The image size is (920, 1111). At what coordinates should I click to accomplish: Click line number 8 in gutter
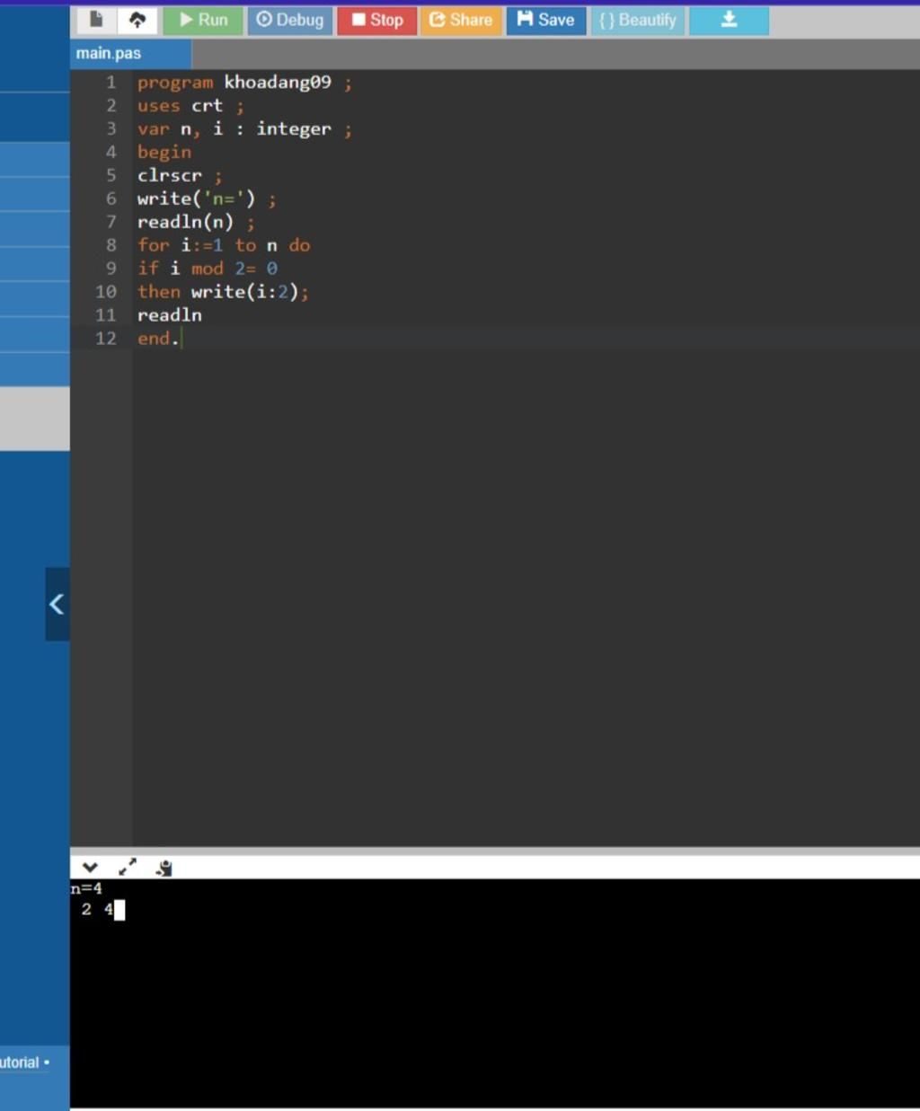pyautogui.click(x=111, y=246)
